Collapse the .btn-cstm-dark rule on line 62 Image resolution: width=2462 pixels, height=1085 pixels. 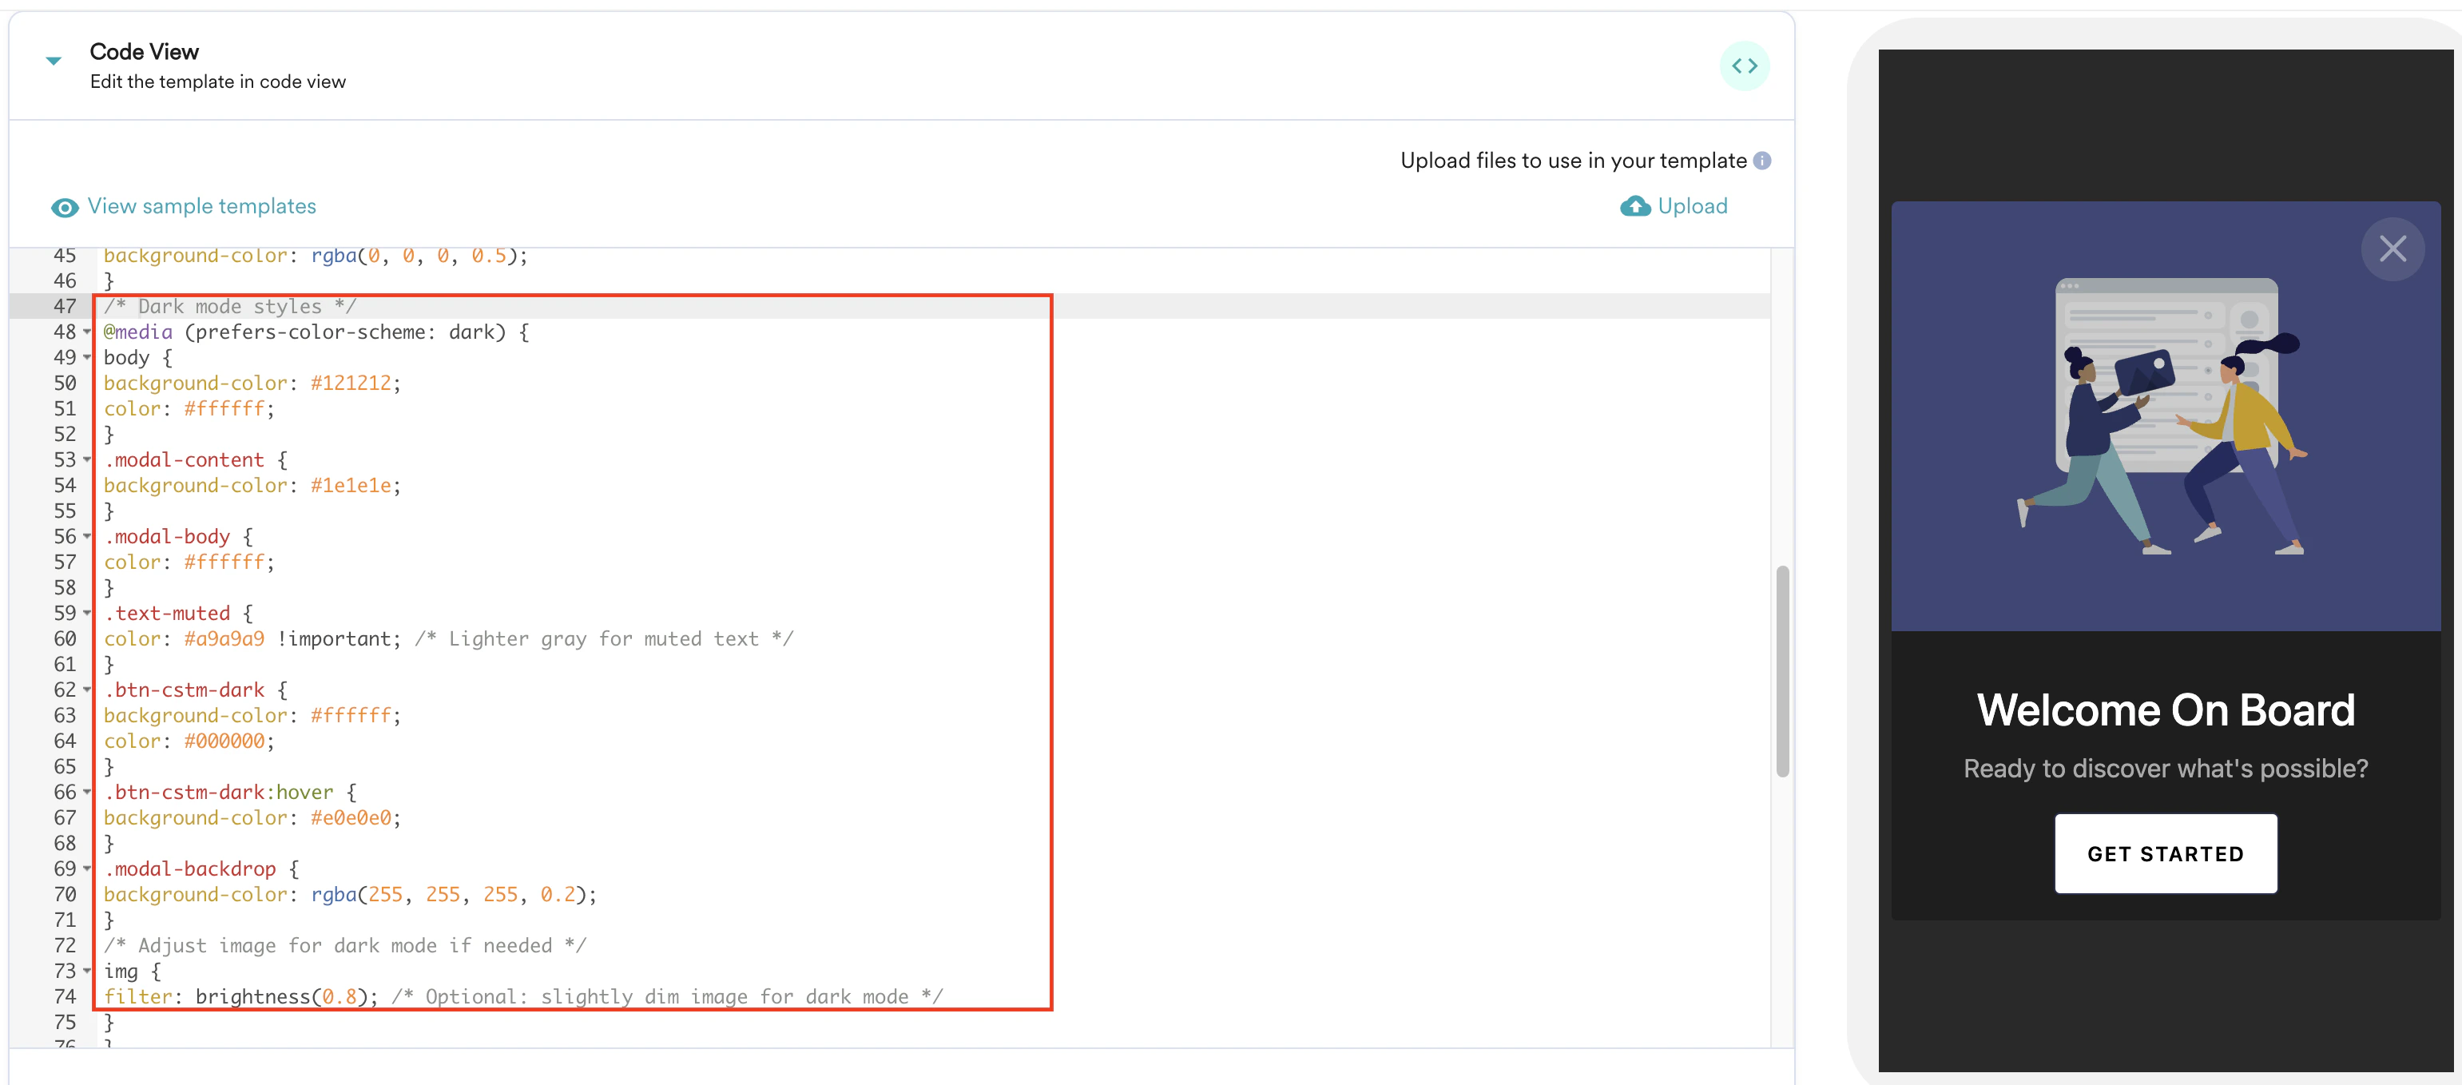87,690
